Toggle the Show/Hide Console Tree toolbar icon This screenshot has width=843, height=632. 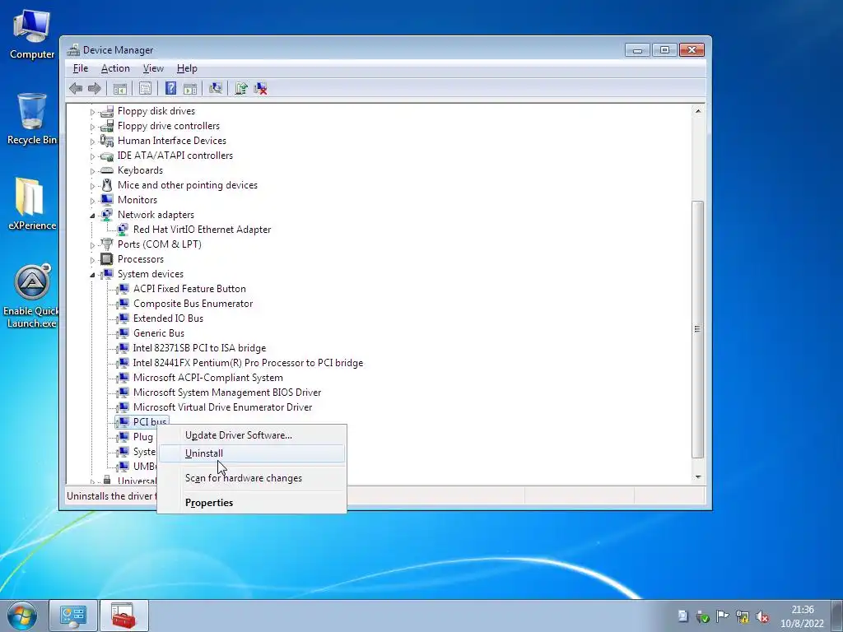[x=120, y=88]
